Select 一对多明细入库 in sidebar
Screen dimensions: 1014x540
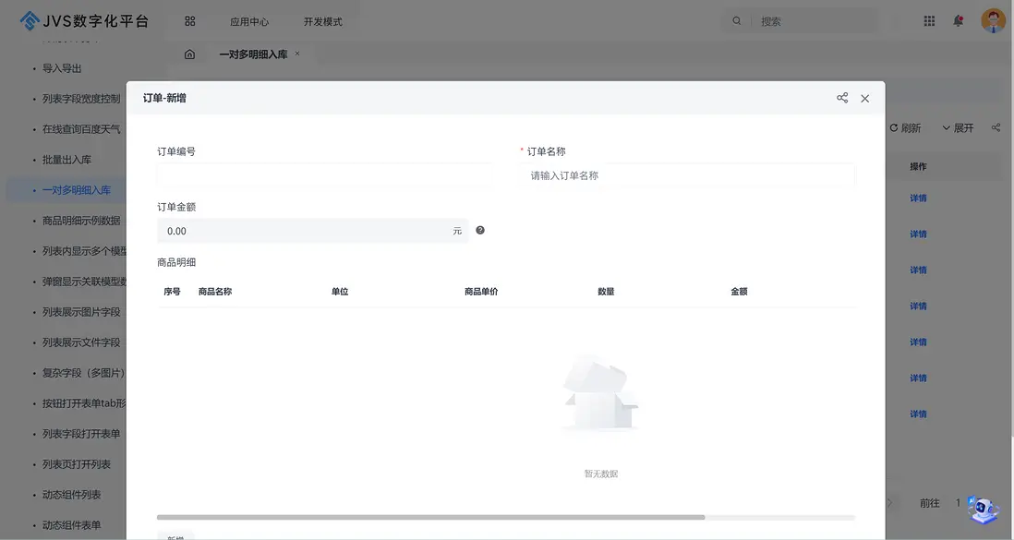click(x=77, y=189)
